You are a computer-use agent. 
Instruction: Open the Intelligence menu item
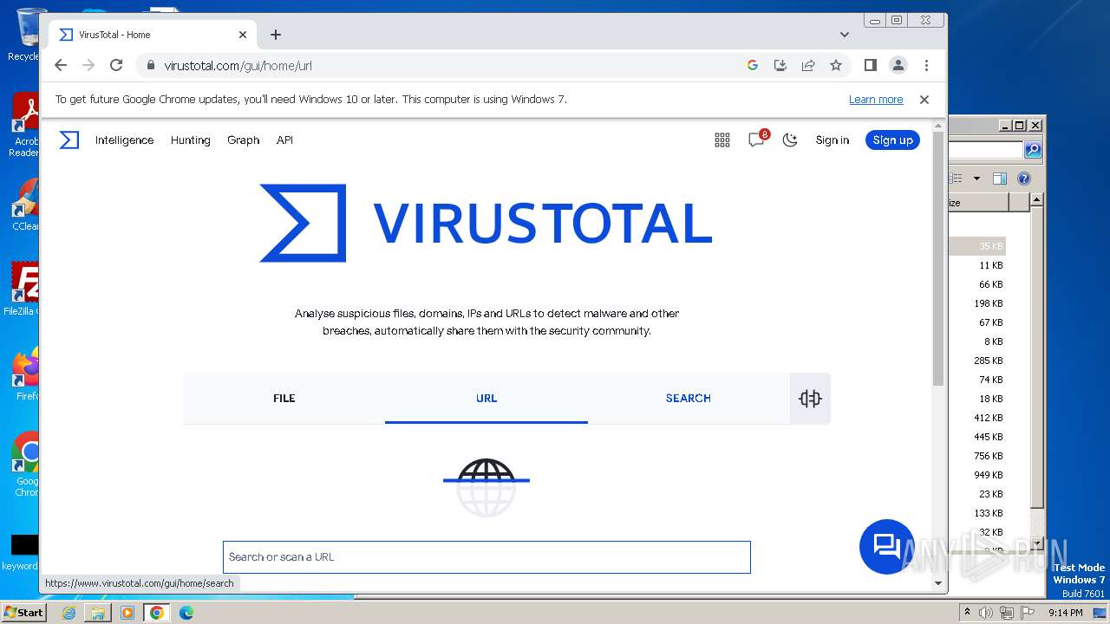click(124, 140)
